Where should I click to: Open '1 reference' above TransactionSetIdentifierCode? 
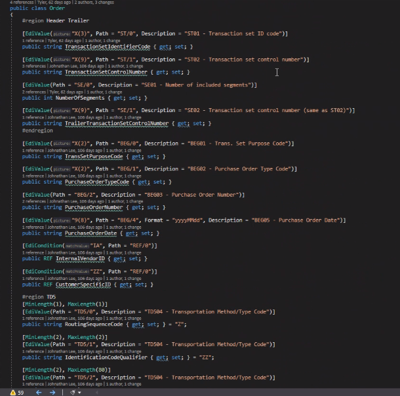coord(33,41)
